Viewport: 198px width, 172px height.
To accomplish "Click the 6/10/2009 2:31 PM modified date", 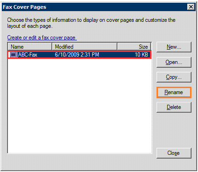I will pos(77,55).
